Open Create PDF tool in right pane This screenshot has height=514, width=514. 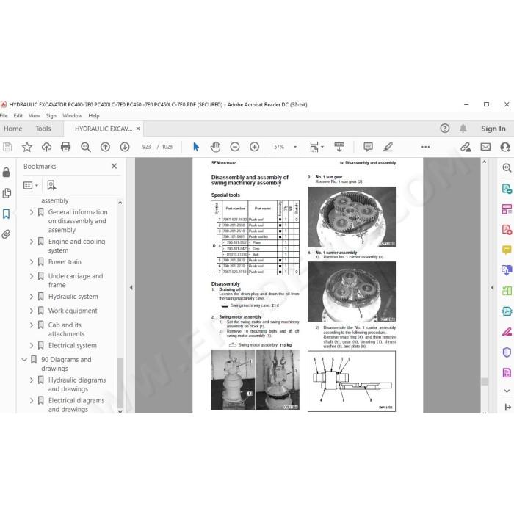[507, 229]
